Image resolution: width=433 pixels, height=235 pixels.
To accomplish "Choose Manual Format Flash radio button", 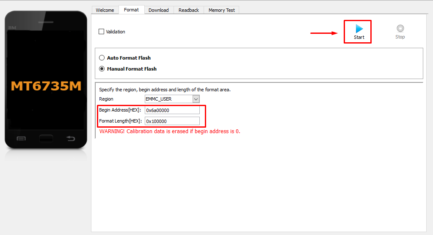I will (102, 69).
